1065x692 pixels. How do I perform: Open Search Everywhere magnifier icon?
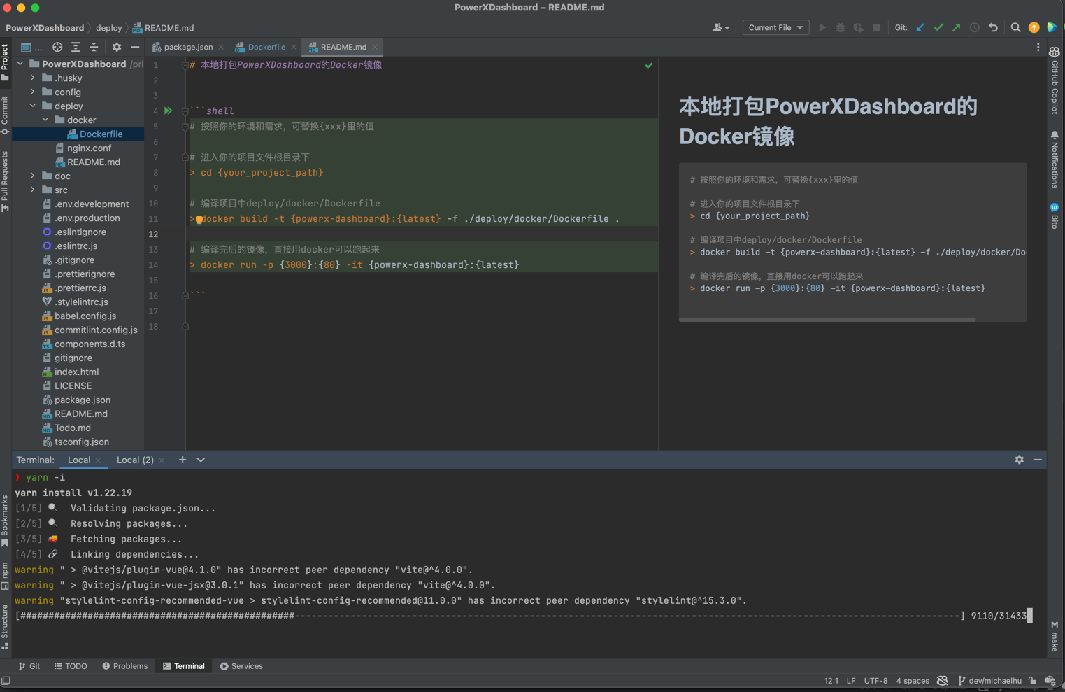pos(1015,27)
